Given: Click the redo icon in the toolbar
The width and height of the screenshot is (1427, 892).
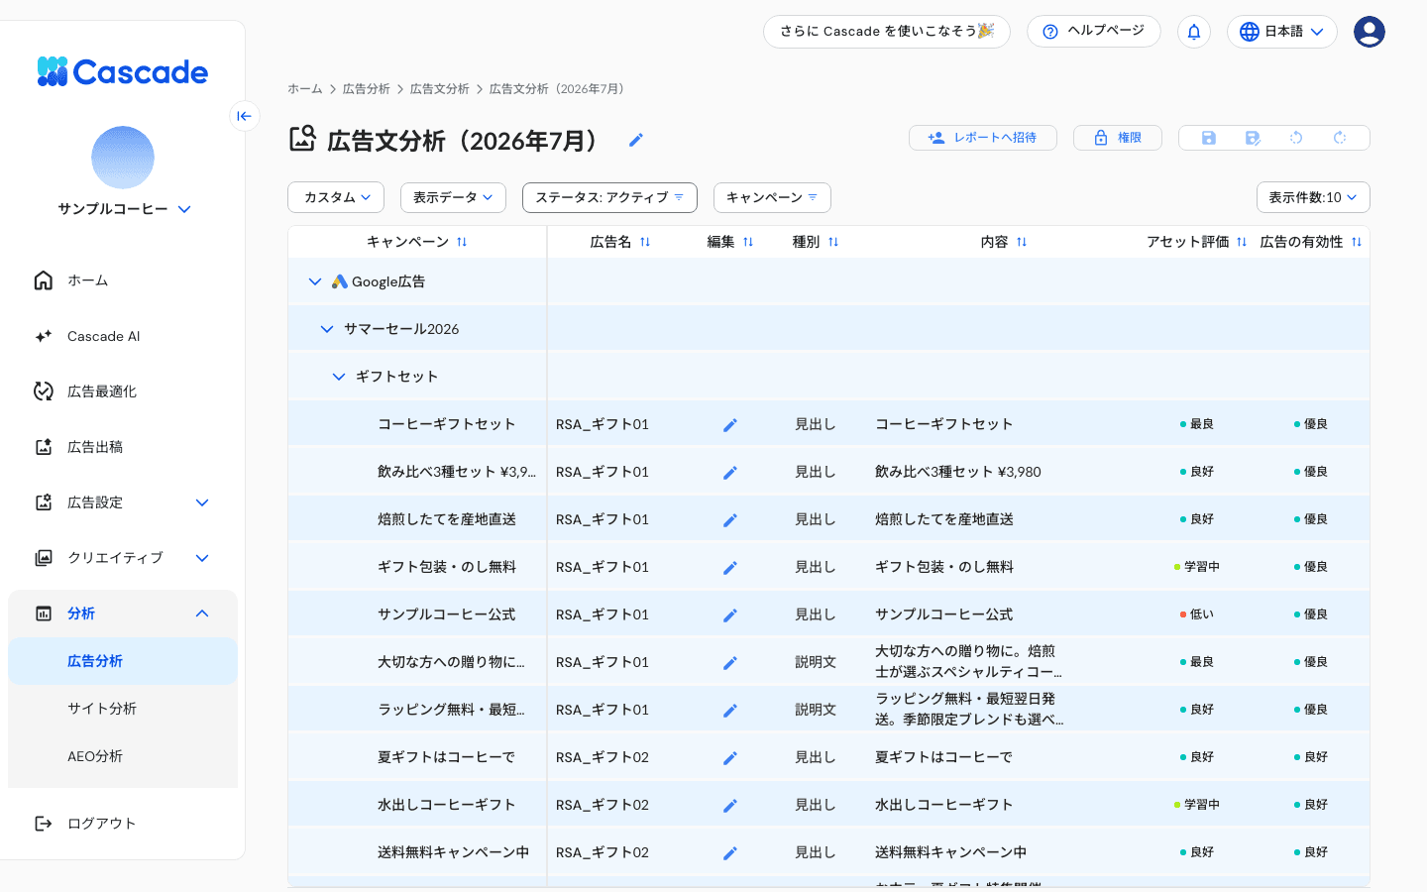Looking at the screenshot, I should tap(1340, 138).
